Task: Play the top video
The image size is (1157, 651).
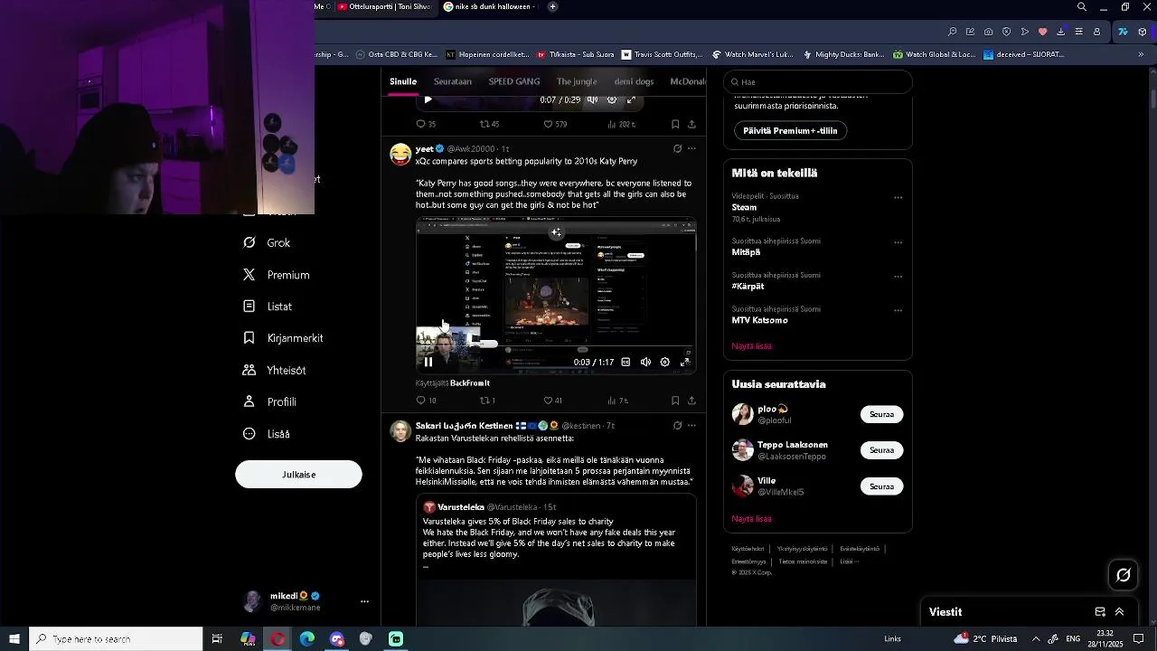Action: [x=428, y=99]
